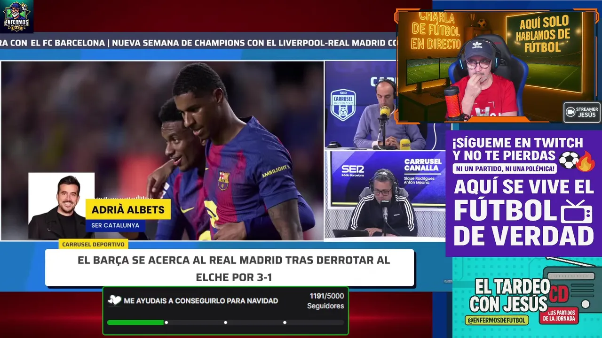Image resolution: width=602 pixels, height=338 pixels.
Task: Click the DE VERDAD text in the banner
Action: pyautogui.click(x=523, y=236)
